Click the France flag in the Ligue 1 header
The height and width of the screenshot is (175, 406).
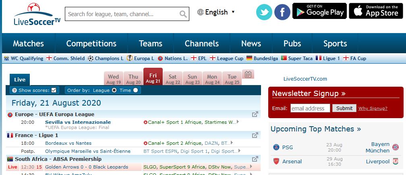pos(10,135)
